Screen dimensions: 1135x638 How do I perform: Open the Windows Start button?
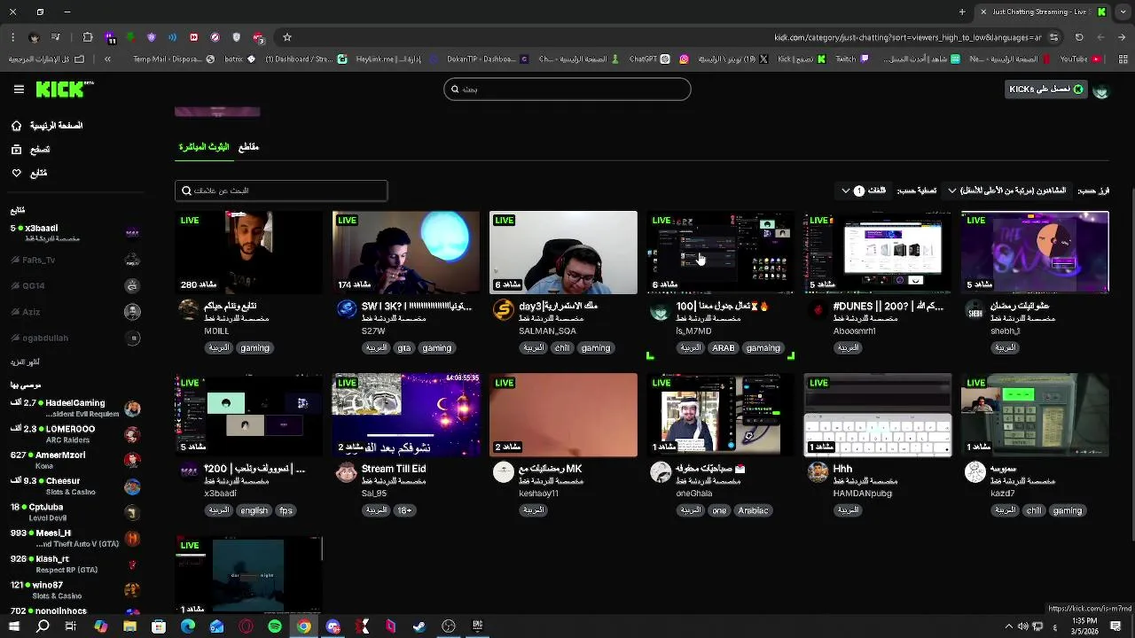click(13, 626)
